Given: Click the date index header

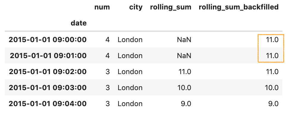Looking at the screenshot, I should pyautogui.click(x=78, y=23).
